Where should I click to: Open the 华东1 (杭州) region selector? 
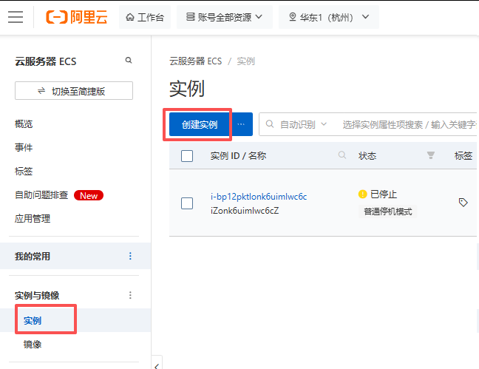coord(329,17)
